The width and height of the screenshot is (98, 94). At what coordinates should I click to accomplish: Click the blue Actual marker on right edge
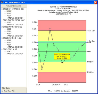pos(86,42)
